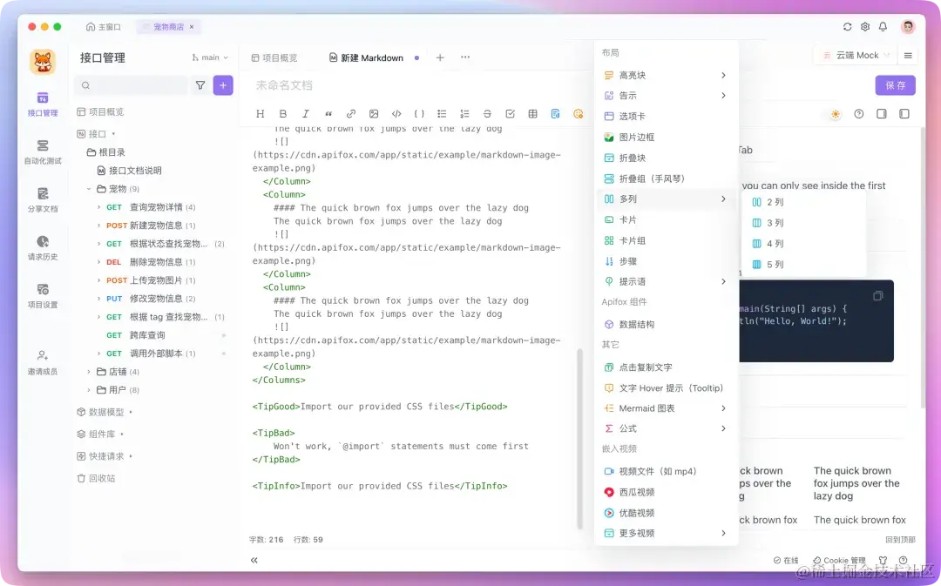
Task: Insert a hyperlink using the link icon
Action: click(351, 114)
